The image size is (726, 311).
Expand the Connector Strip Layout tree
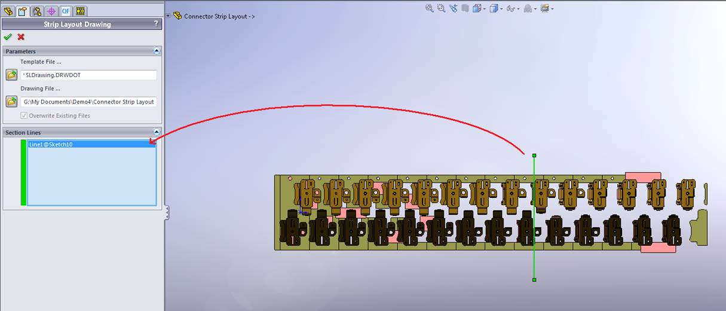[169, 16]
